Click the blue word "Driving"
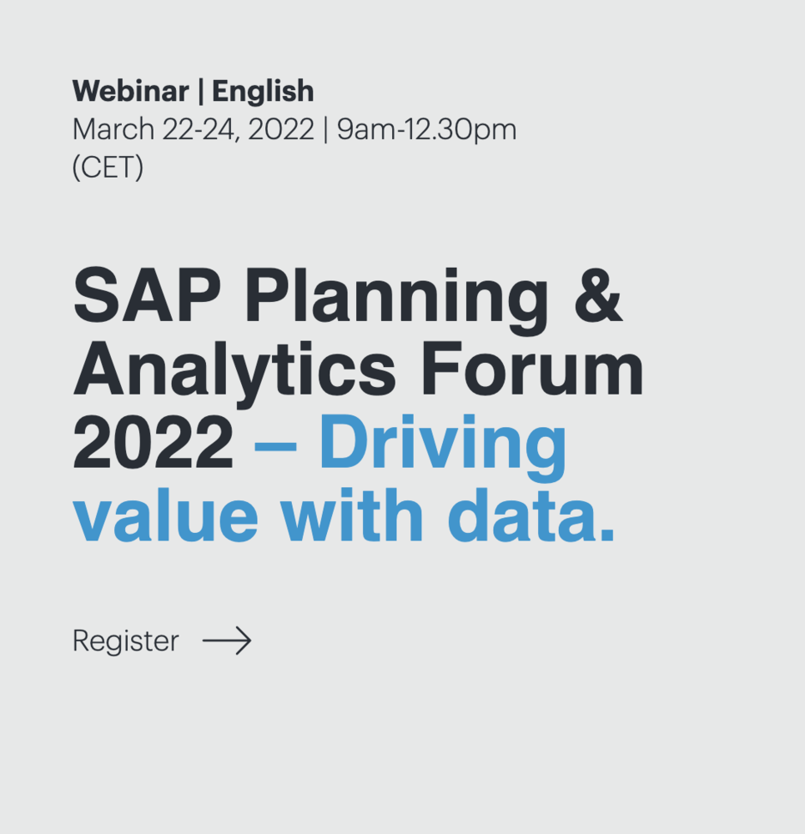The height and width of the screenshot is (834, 805). click(443, 449)
